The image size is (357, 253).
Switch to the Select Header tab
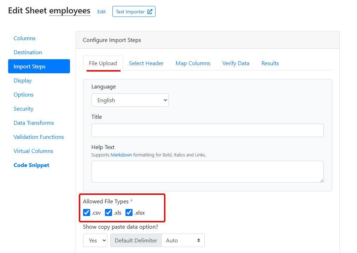(x=146, y=63)
